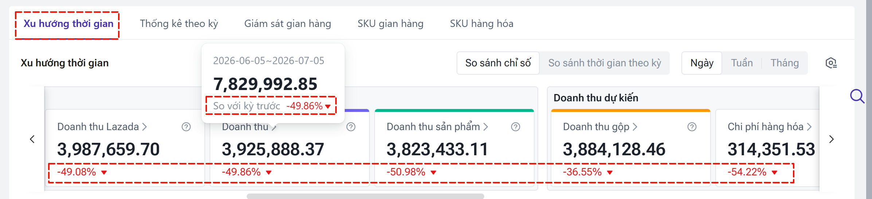Set granularity to Tháng
Image resolution: width=872 pixels, height=199 pixels.
(x=785, y=63)
